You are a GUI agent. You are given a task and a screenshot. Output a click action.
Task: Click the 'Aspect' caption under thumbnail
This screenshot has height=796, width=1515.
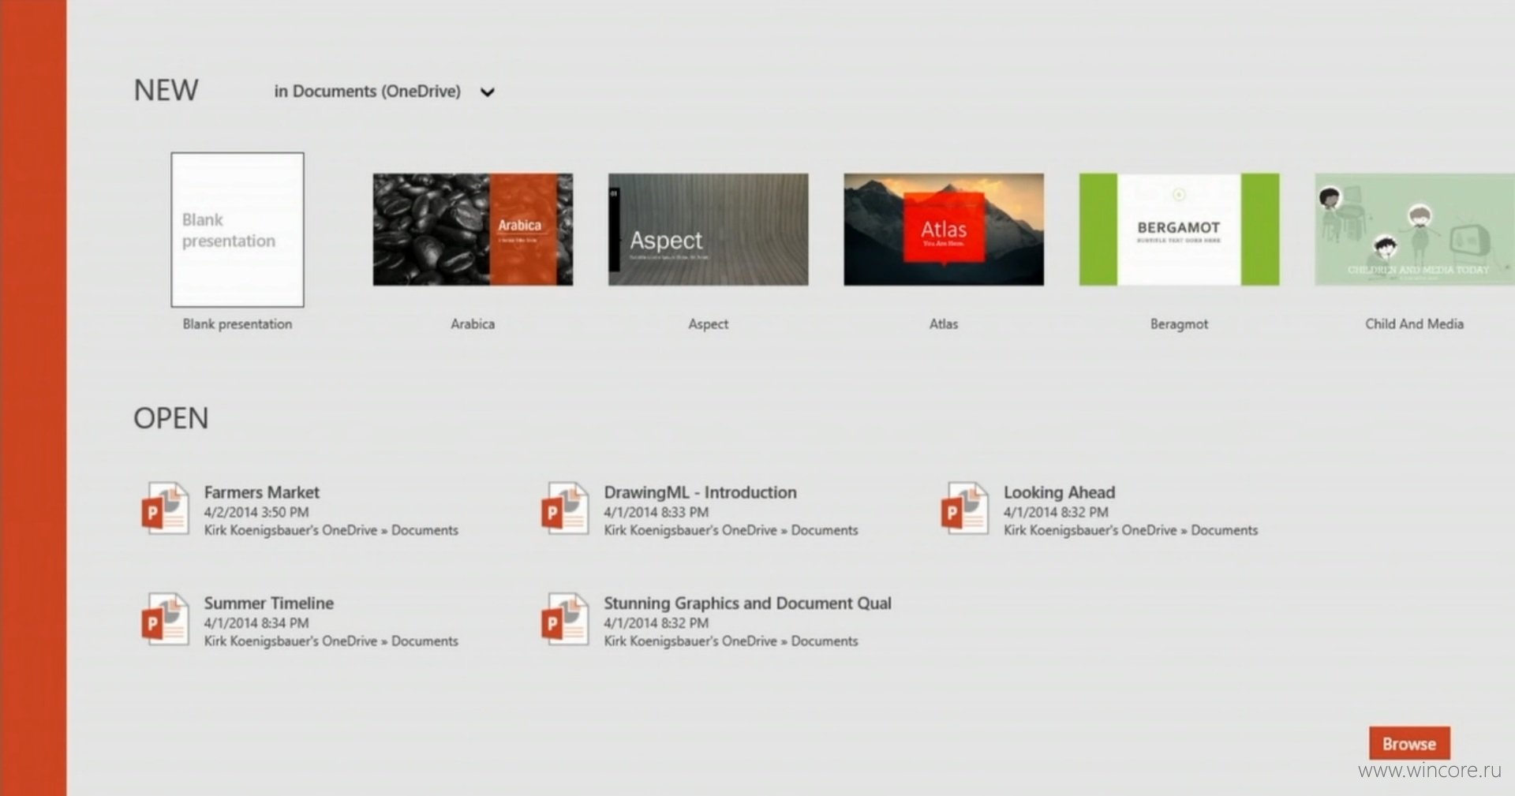tap(709, 323)
